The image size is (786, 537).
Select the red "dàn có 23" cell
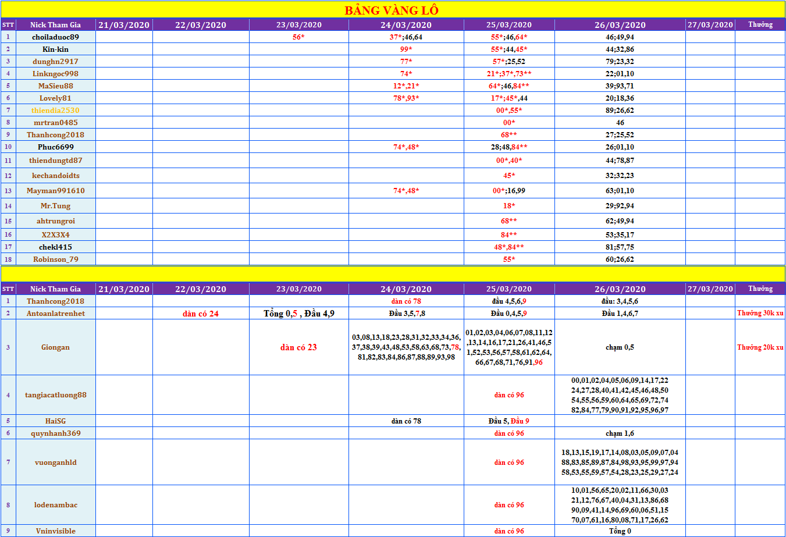pyautogui.click(x=298, y=347)
